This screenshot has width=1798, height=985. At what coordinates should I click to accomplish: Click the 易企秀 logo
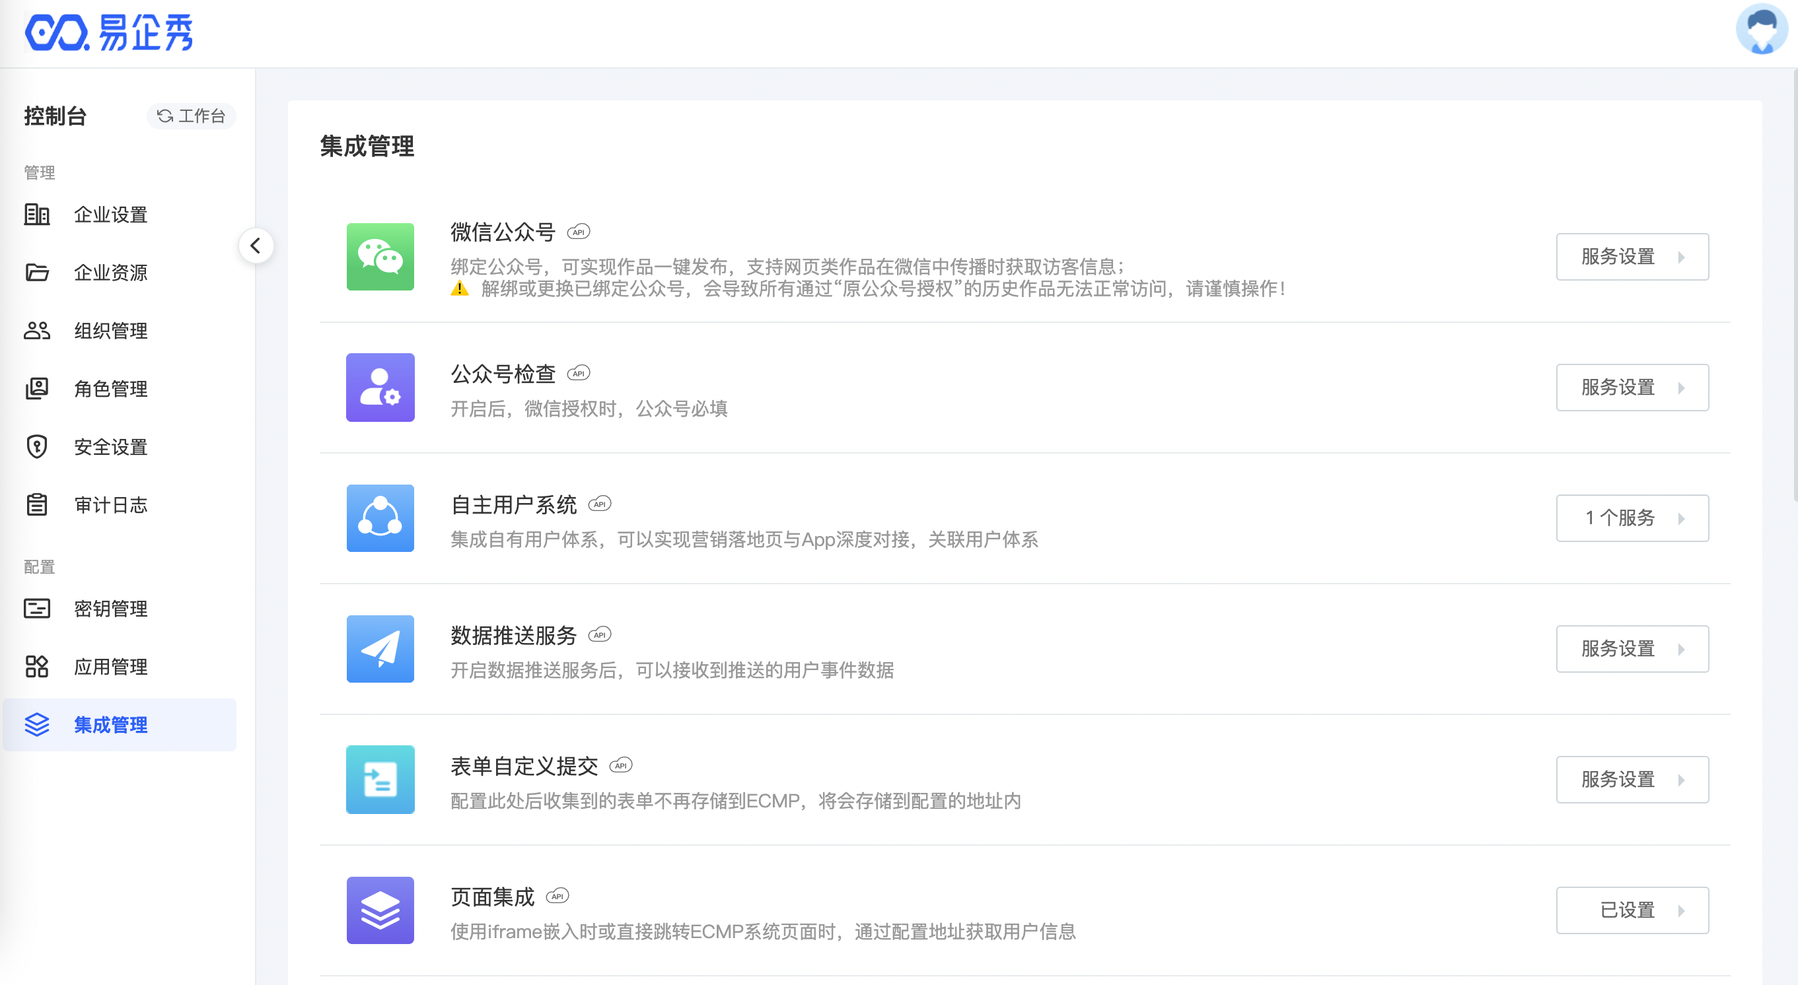click(x=108, y=33)
